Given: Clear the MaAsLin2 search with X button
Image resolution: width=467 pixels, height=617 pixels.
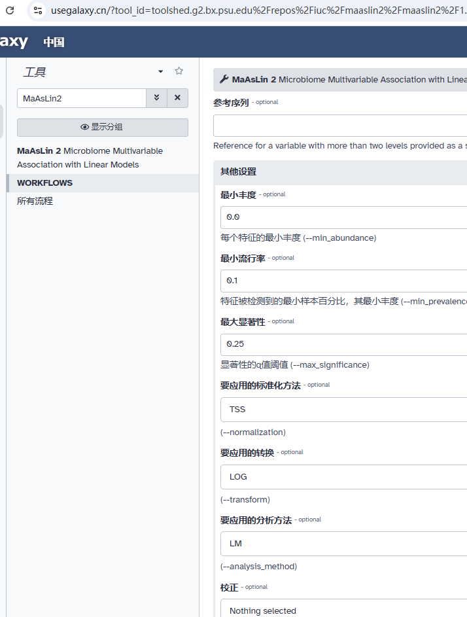Looking at the screenshot, I should [177, 98].
